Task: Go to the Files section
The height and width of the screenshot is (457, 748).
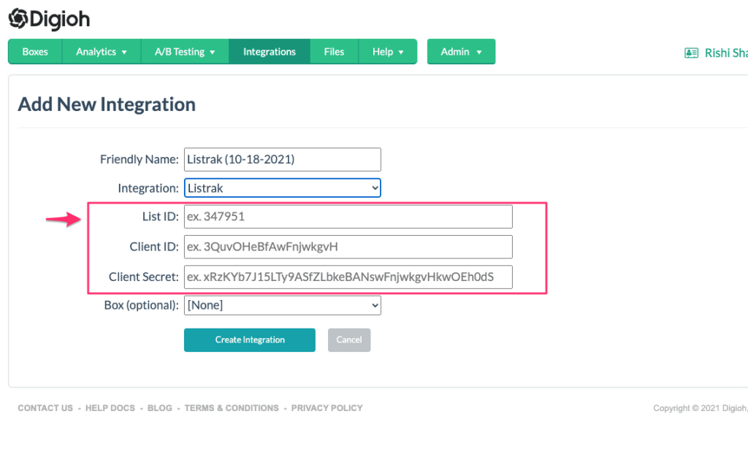Action: point(334,51)
